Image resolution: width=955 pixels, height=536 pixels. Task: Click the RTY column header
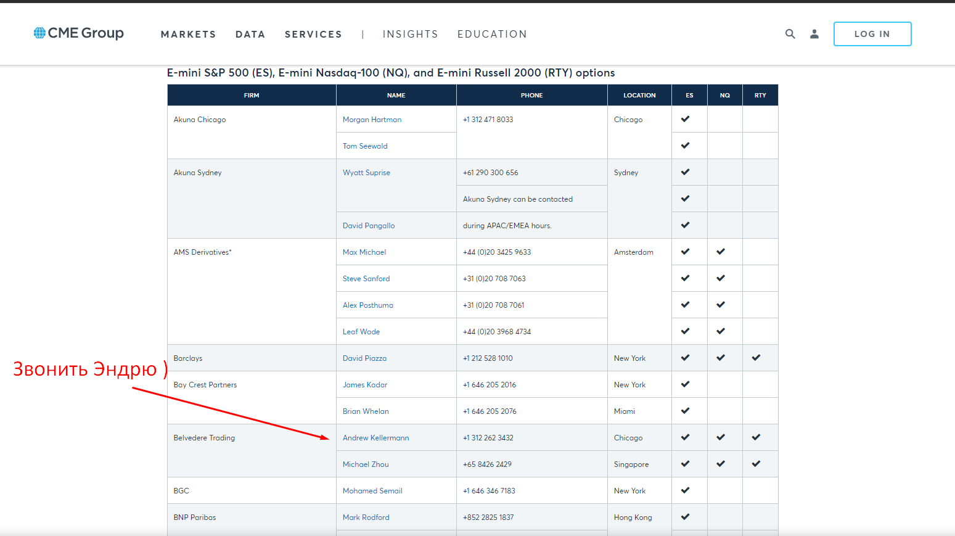tap(760, 96)
